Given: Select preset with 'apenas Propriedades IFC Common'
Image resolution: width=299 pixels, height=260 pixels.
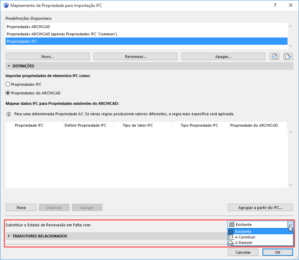Looking at the screenshot, I should coord(147,34).
